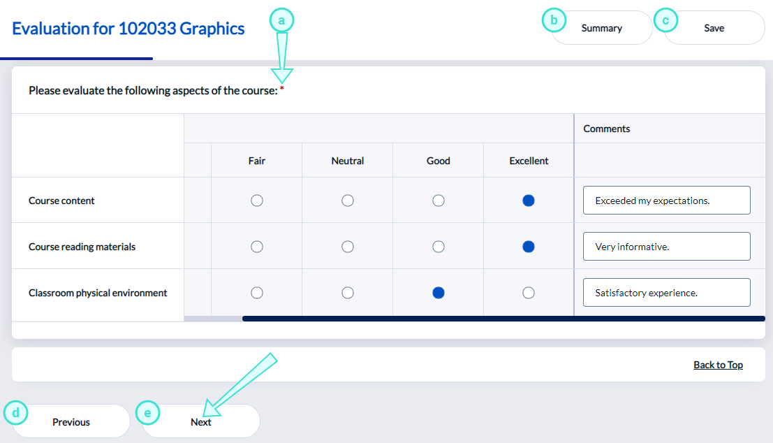Click the 'Very informative.' comment box

tap(666, 247)
